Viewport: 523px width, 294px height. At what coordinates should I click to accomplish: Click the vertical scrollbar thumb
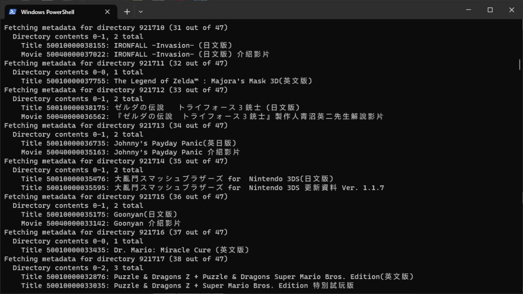pyautogui.click(x=520, y=64)
